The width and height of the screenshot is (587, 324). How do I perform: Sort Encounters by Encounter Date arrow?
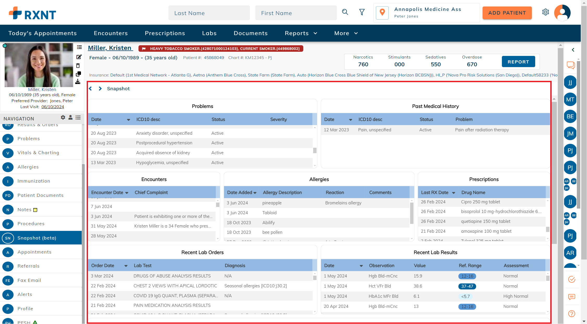point(127,193)
